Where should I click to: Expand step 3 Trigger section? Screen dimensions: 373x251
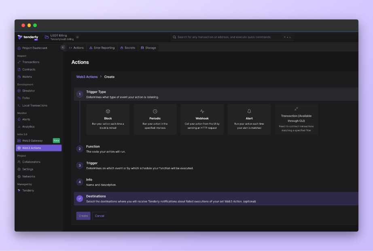(216, 166)
